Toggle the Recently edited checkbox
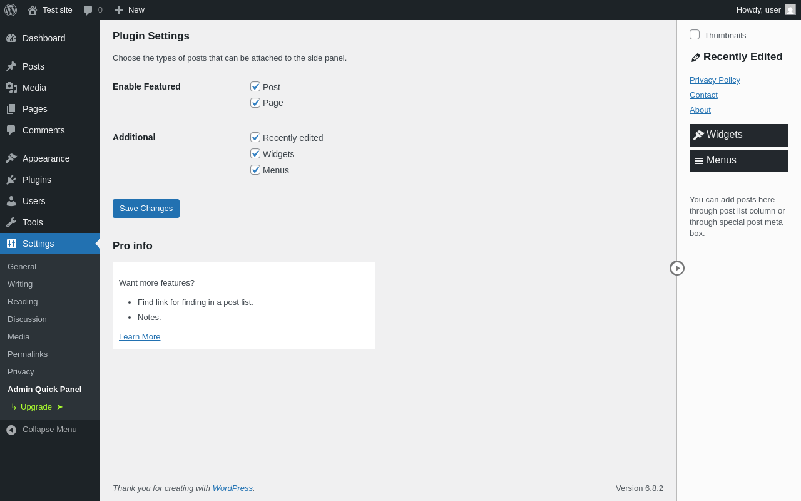 pos(255,137)
